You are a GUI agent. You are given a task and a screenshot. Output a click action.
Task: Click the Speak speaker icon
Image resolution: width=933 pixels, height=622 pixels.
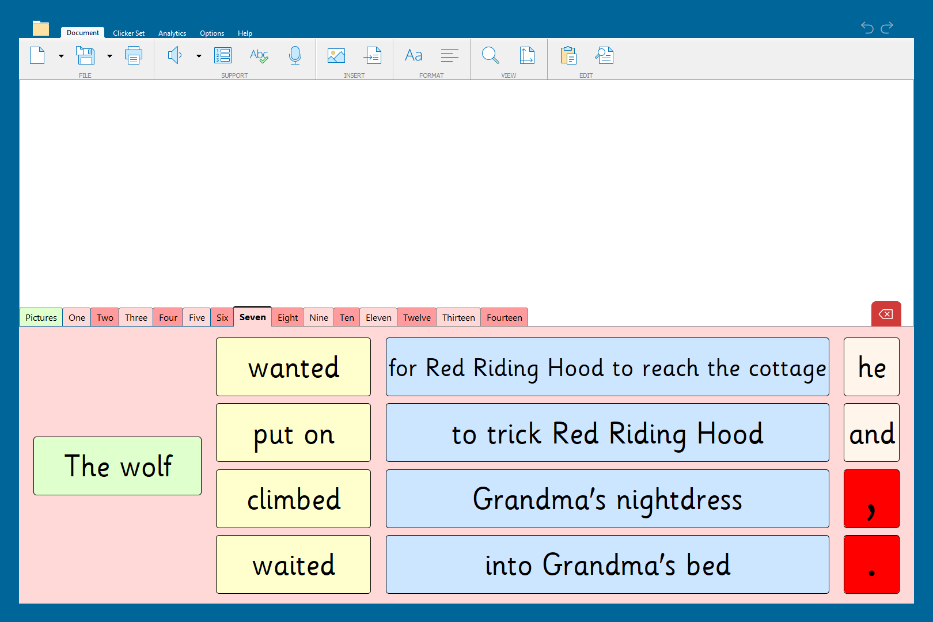175,56
